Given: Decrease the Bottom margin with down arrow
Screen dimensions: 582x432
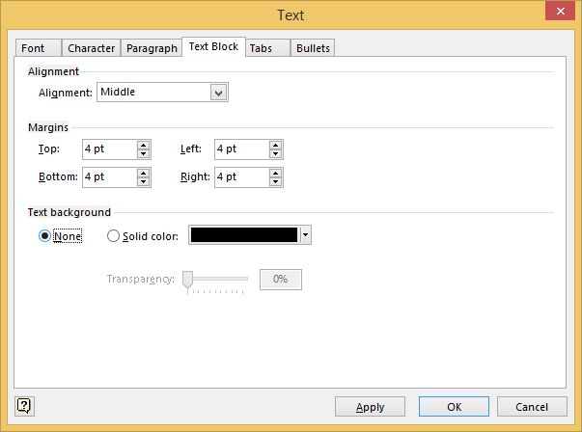Looking at the screenshot, I should click(144, 182).
